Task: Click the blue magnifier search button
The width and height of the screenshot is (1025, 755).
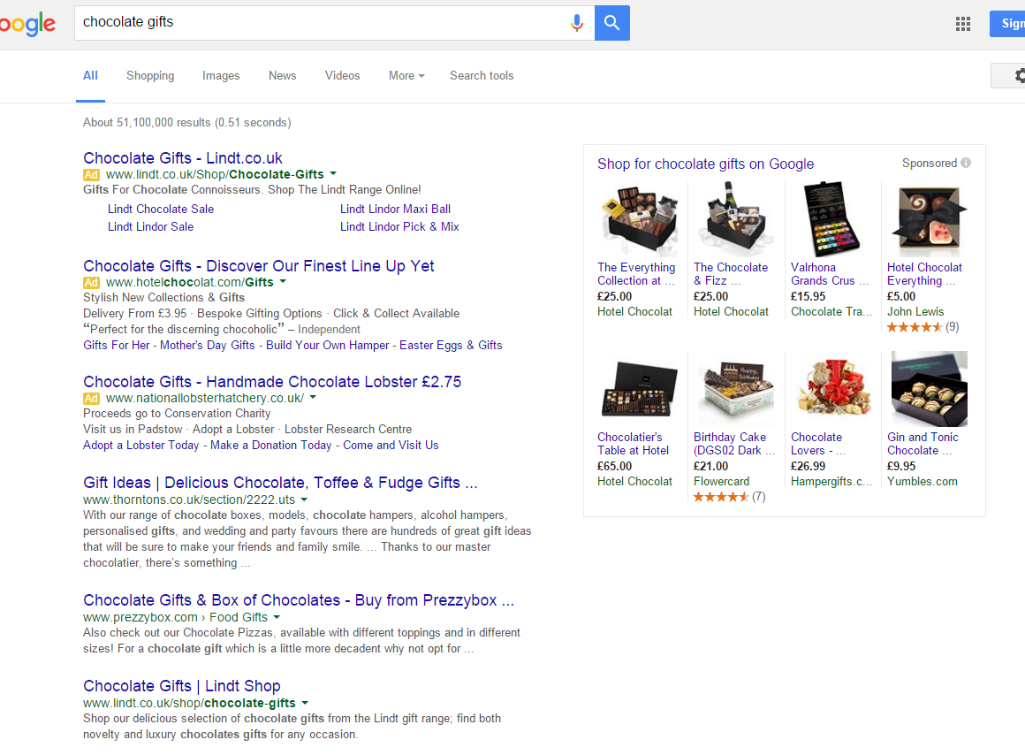Action: [611, 23]
